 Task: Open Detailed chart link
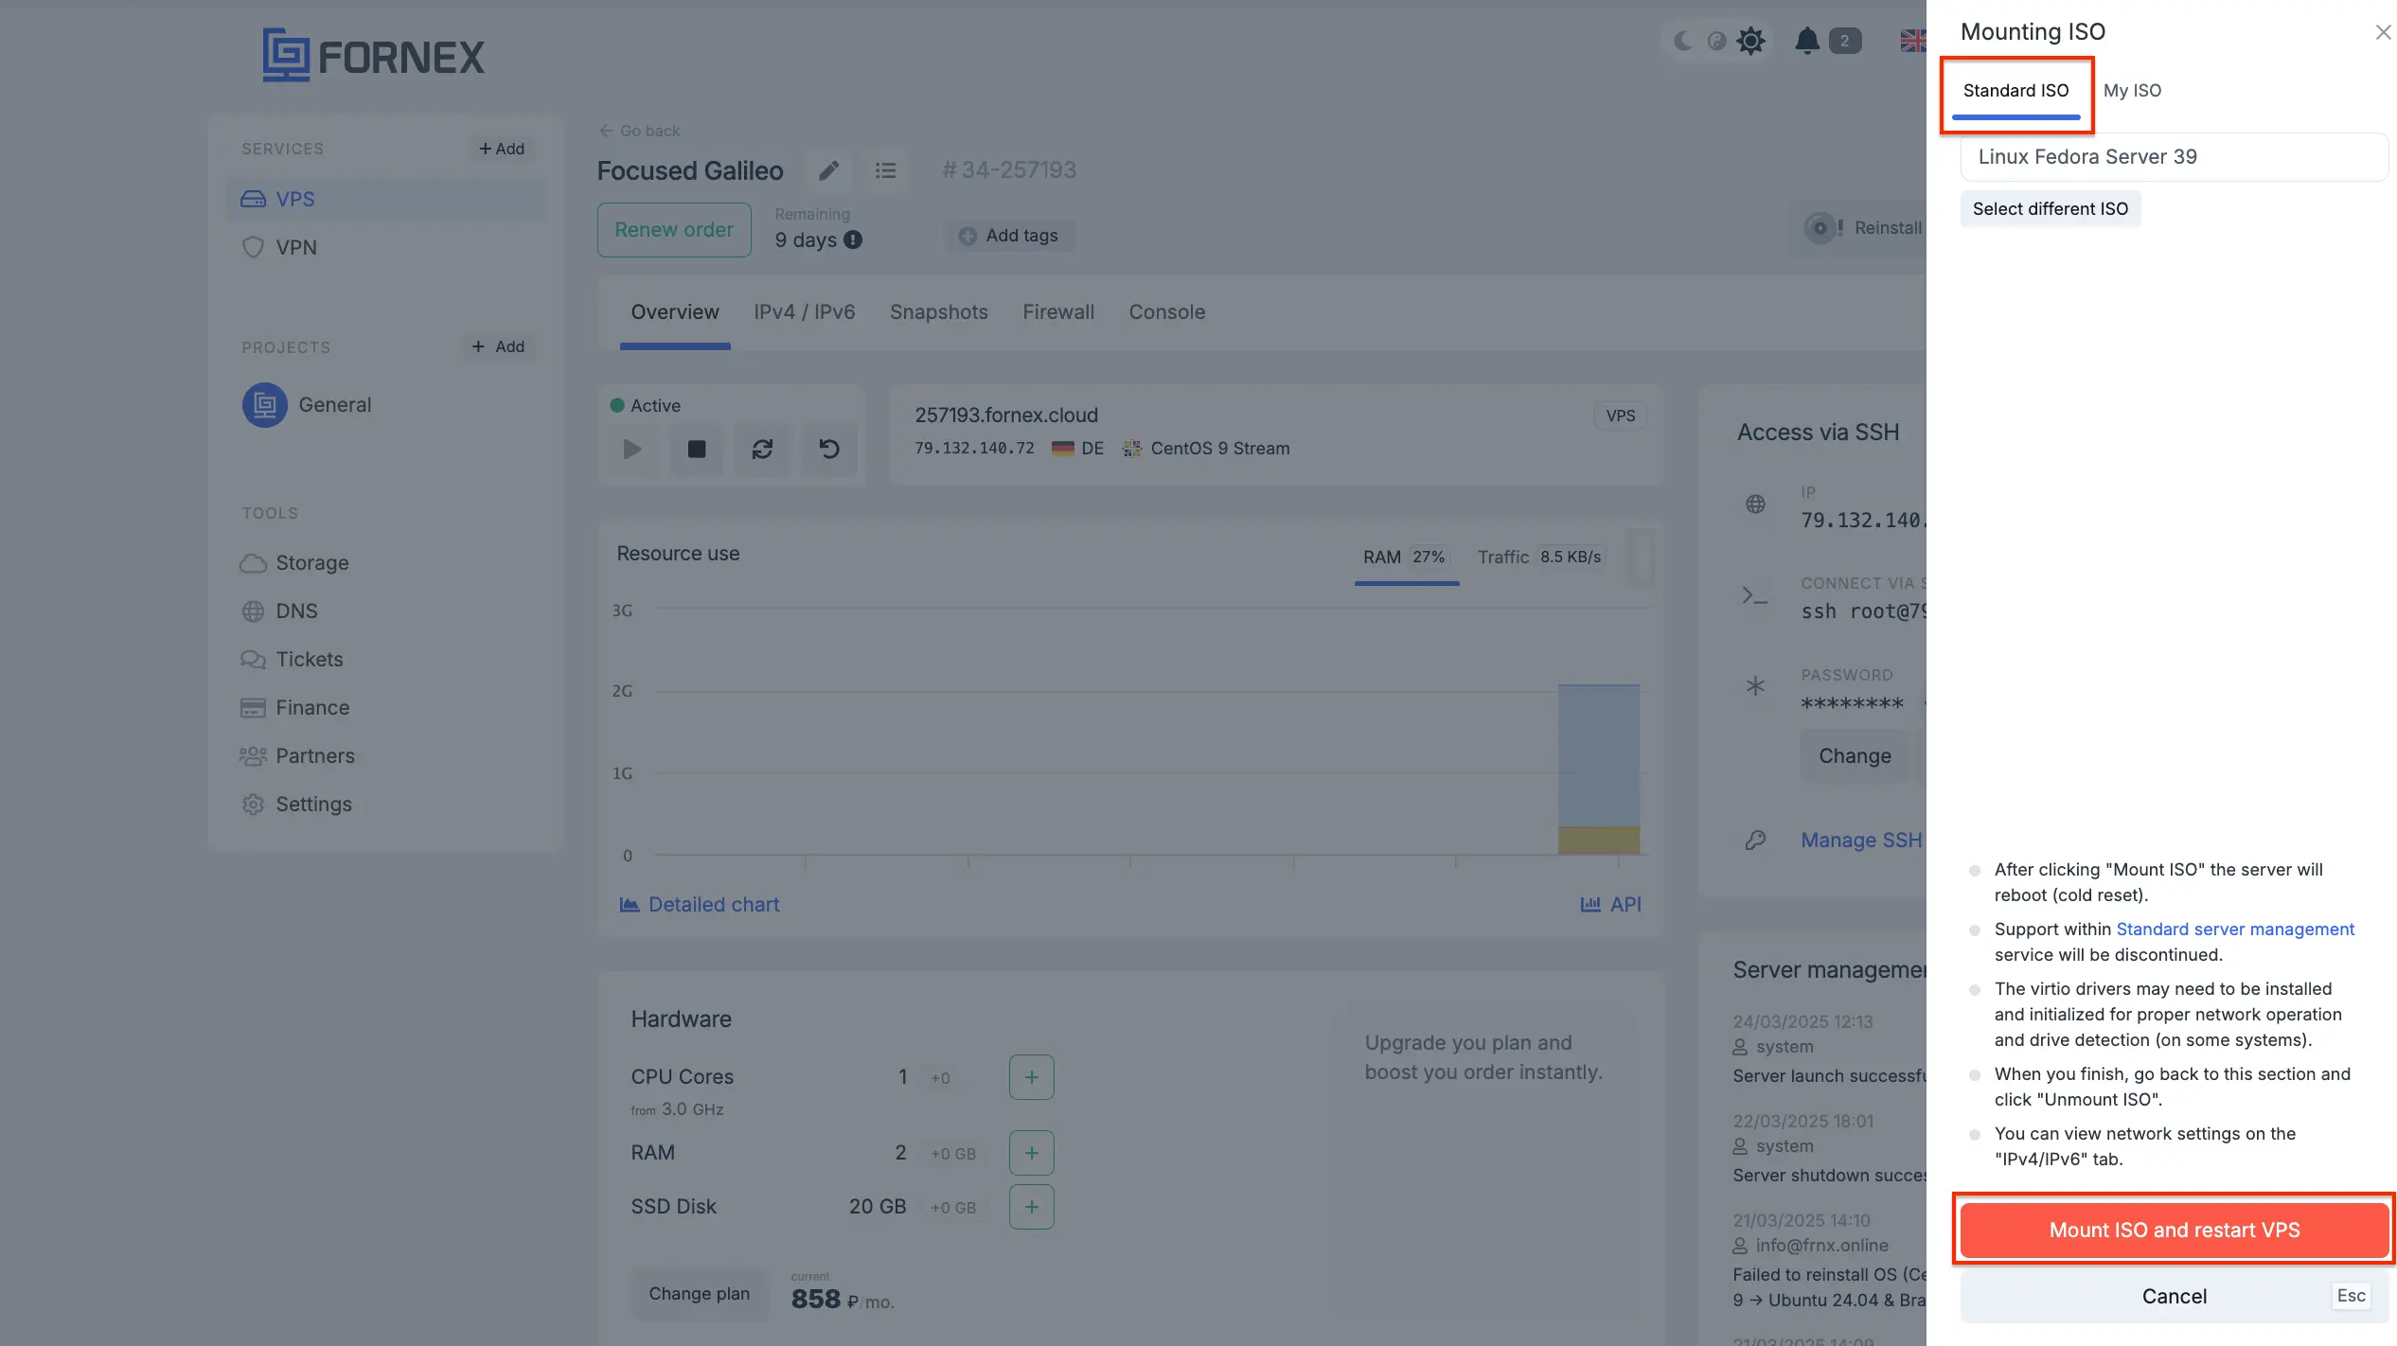tap(699, 905)
